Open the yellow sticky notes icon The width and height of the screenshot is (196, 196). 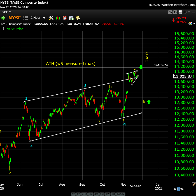[x=78, y=18]
